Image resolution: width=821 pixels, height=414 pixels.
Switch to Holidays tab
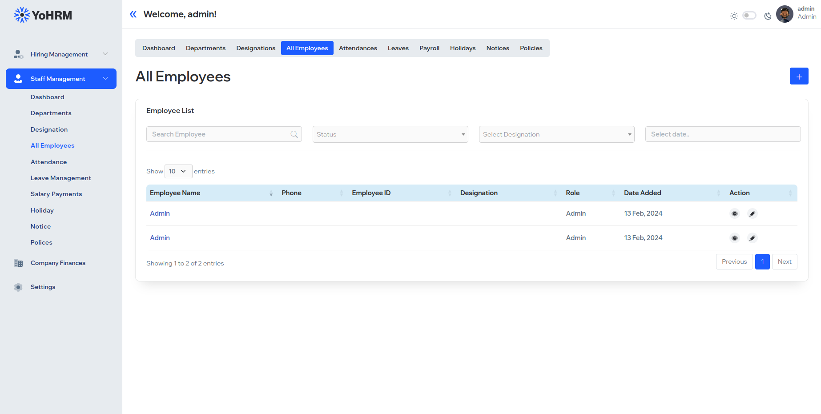tap(463, 48)
